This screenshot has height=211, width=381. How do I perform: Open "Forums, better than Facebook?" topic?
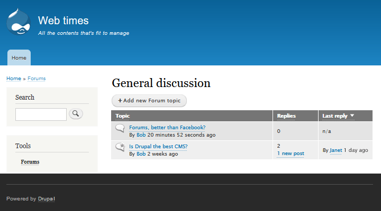point(167,127)
